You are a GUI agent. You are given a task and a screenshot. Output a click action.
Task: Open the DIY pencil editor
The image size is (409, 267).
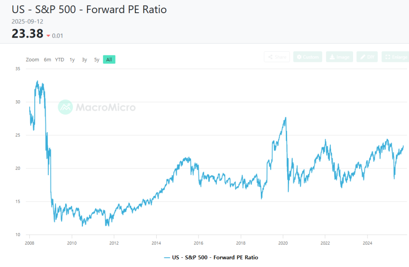click(367, 57)
